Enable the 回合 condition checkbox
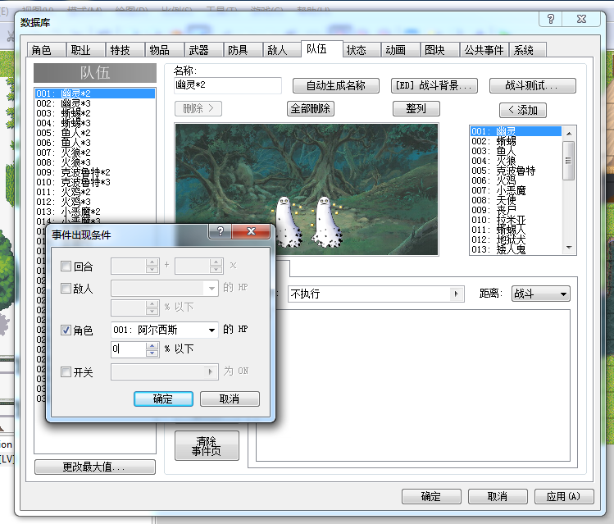Viewport: 614px width, 524px height. click(x=66, y=267)
